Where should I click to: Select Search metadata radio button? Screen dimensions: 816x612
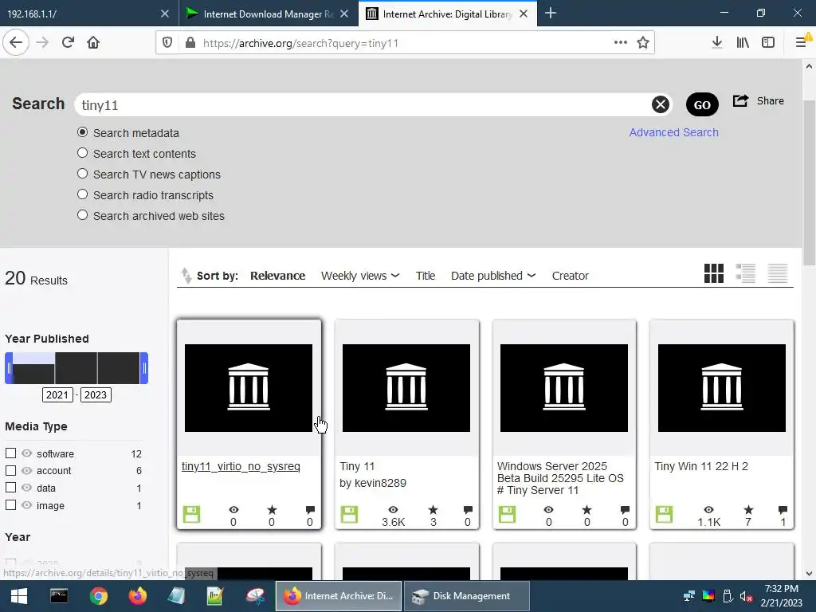tap(82, 132)
